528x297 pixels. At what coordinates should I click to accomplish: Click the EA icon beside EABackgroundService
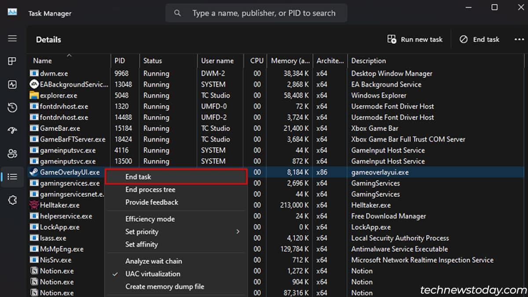(x=34, y=84)
